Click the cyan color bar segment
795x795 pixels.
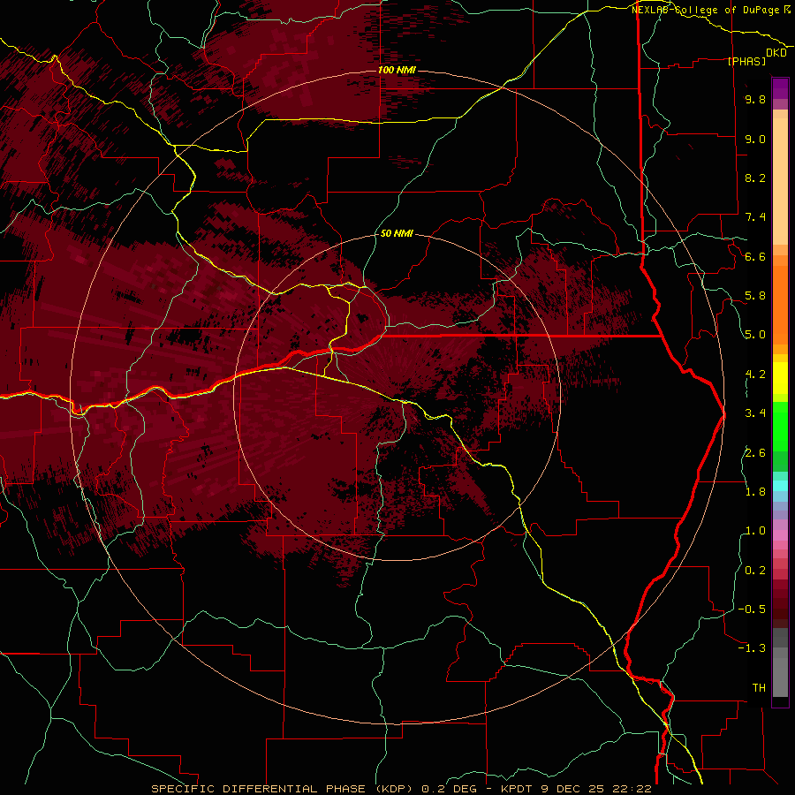pyautogui.click(x=780, y=486)
